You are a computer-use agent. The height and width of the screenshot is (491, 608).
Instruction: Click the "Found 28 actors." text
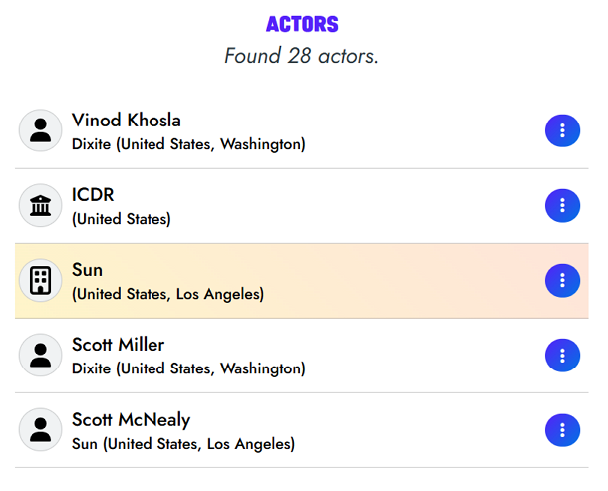[301, 56]
